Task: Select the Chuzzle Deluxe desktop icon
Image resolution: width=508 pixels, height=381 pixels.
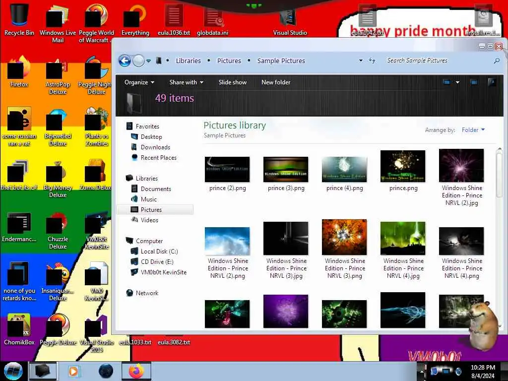Action: click(x=58, y=230)
